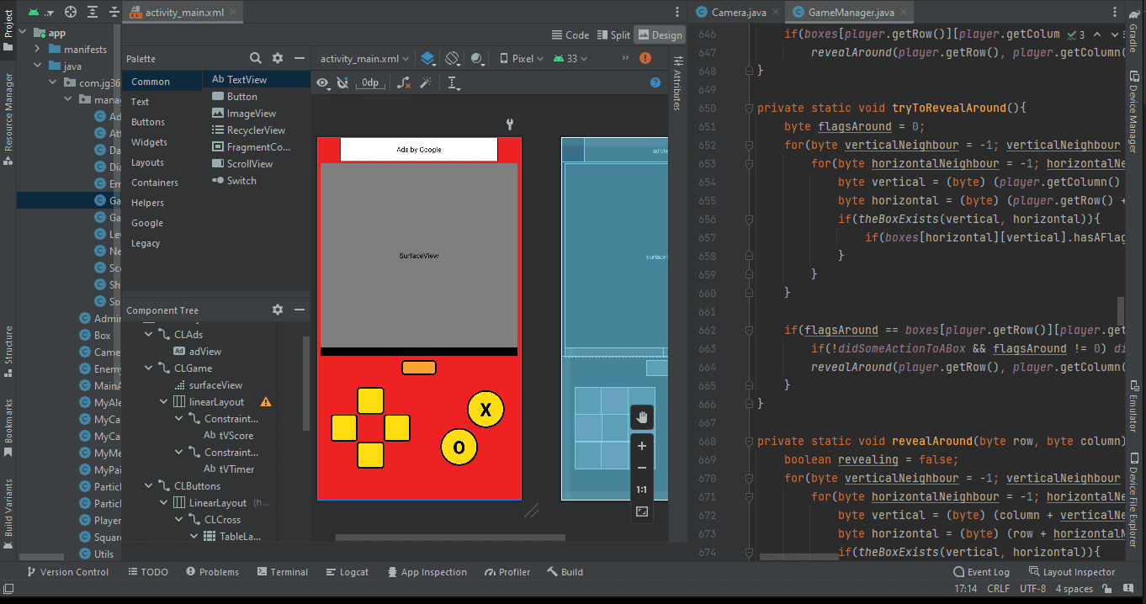
Task: Open Pixel device dropdown
Action: [x=521, y=59]
